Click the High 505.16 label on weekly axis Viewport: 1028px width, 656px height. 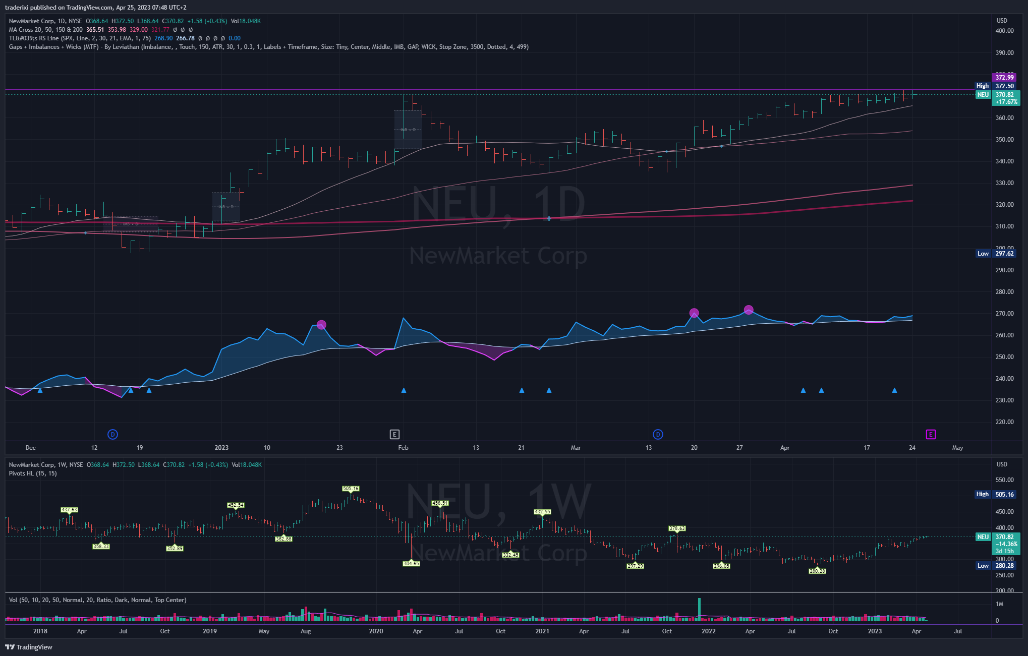[x=995, y=494]
